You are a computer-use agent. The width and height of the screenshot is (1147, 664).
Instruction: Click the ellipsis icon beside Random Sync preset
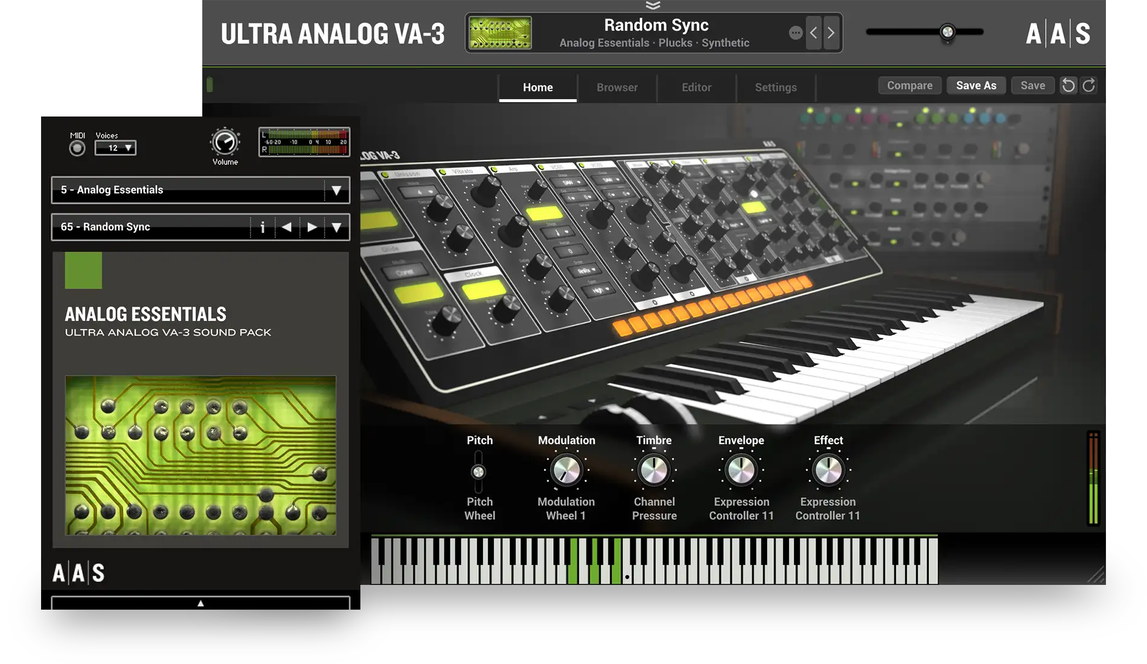point(796,33)
